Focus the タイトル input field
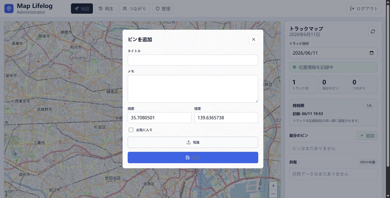 (x=193, y=60)
